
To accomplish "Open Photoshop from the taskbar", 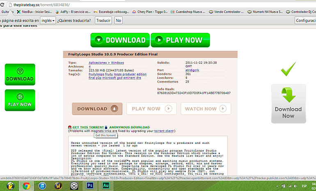I will tap(90, 185).
